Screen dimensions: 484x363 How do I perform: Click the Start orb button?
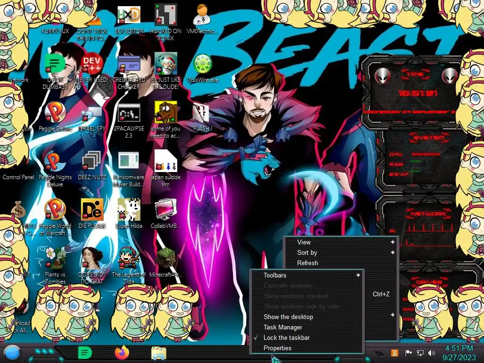click(x=12, y=353)
